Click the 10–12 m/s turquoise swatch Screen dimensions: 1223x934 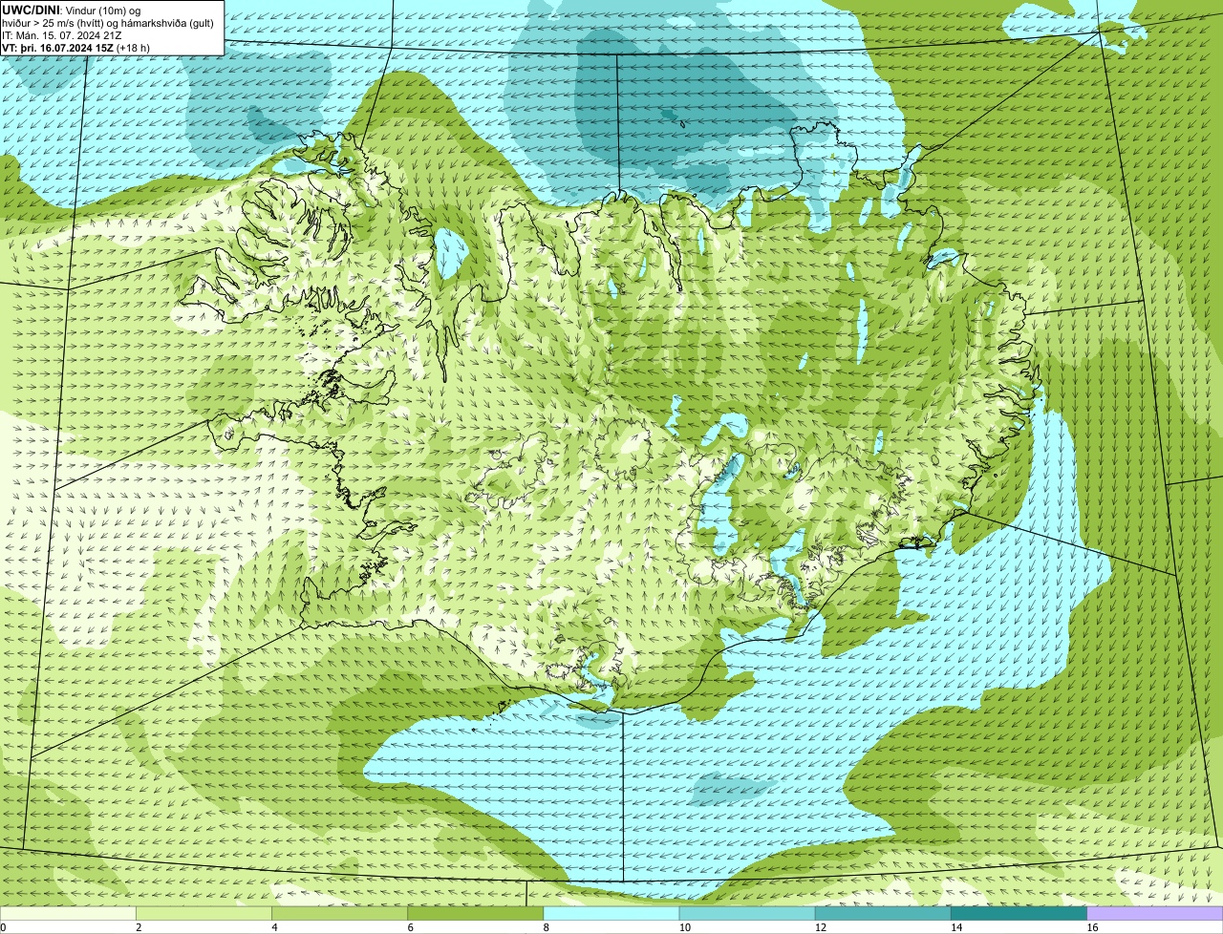747,914
